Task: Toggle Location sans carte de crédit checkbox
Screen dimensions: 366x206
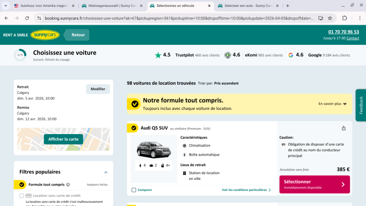Action: click(x=22, y=195)
